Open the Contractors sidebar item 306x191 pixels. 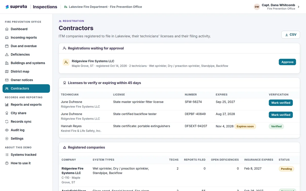(26, 88)
